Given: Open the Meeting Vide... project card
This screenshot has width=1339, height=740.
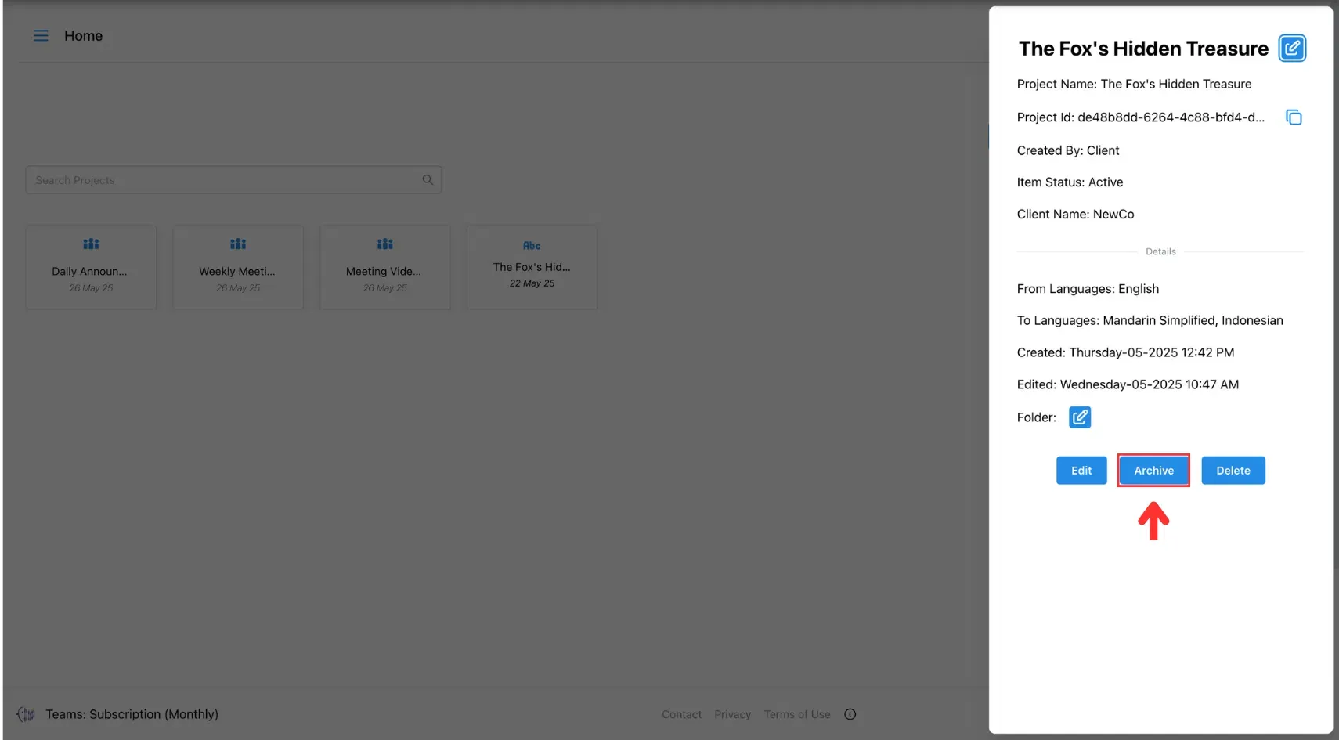Looking at the screenshot, I should (385, 267).
